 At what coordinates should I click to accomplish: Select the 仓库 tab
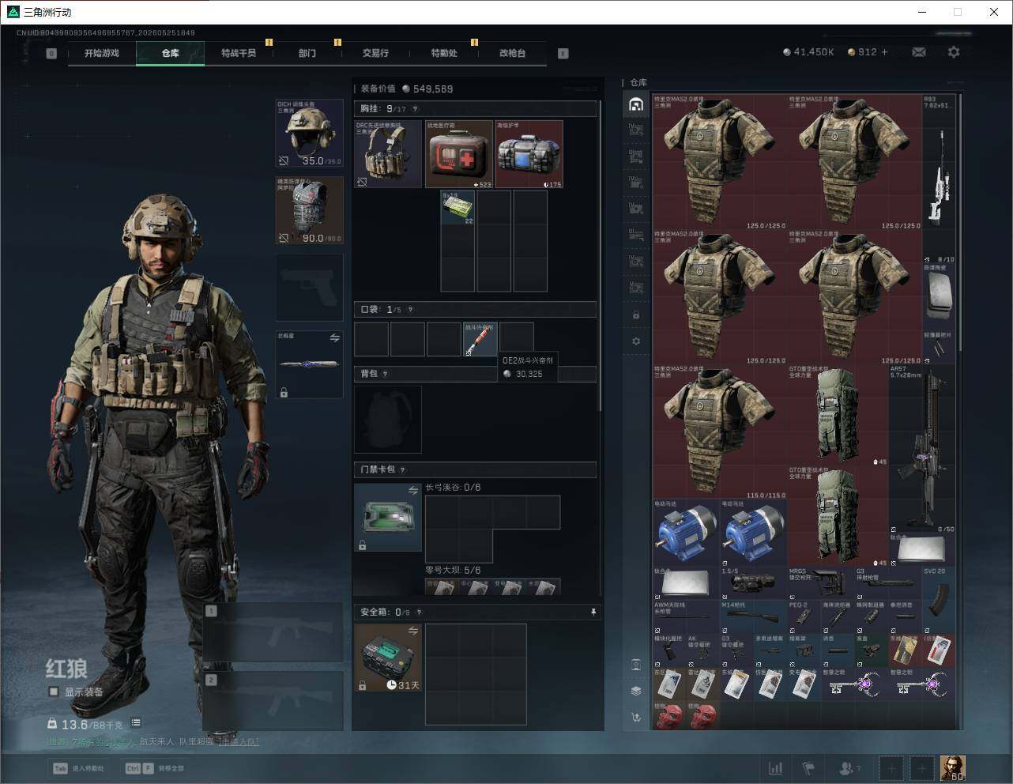(x=171, y=54)
